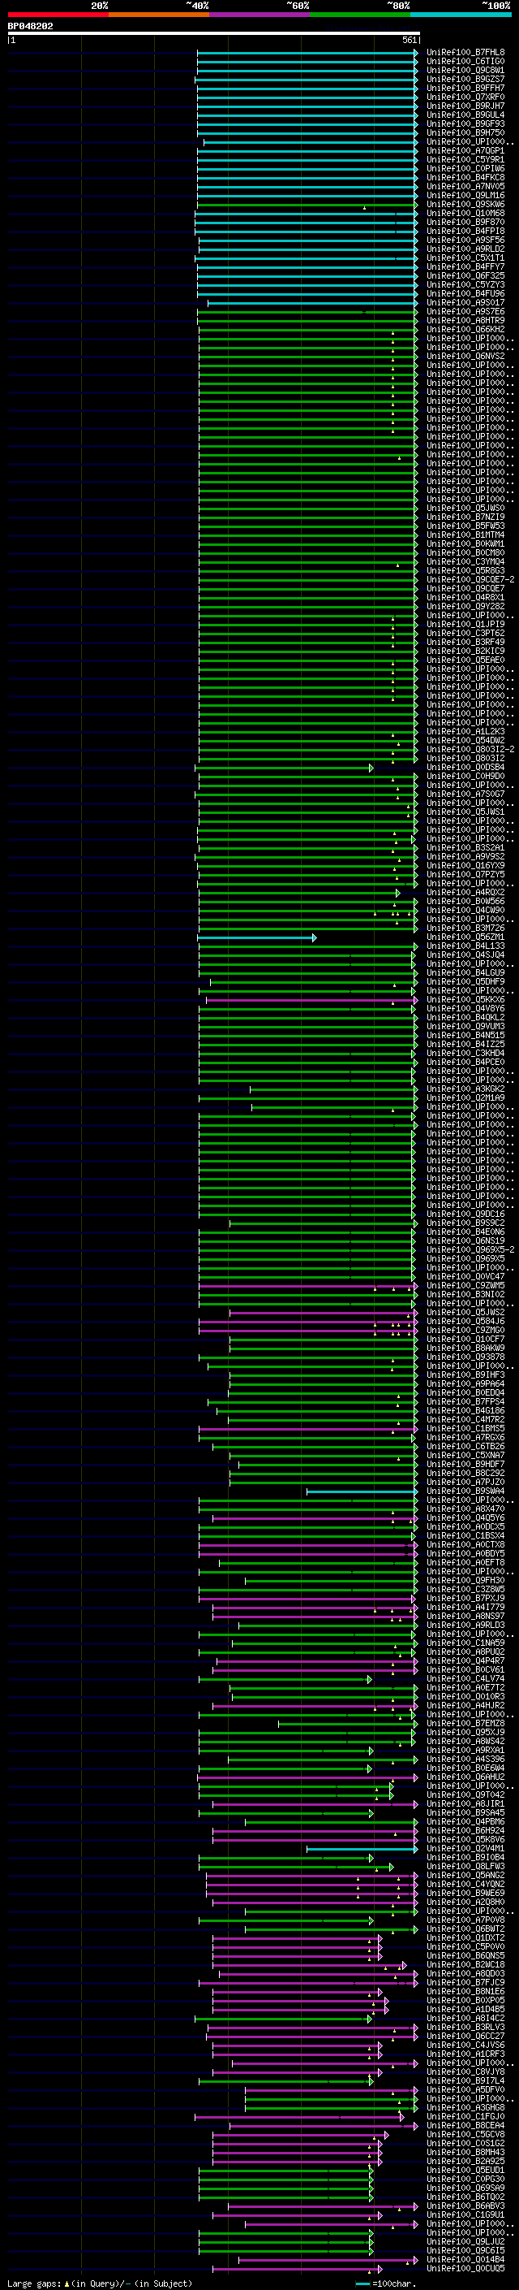Select hit label UniRef100_Q10M68

(465, 214)
